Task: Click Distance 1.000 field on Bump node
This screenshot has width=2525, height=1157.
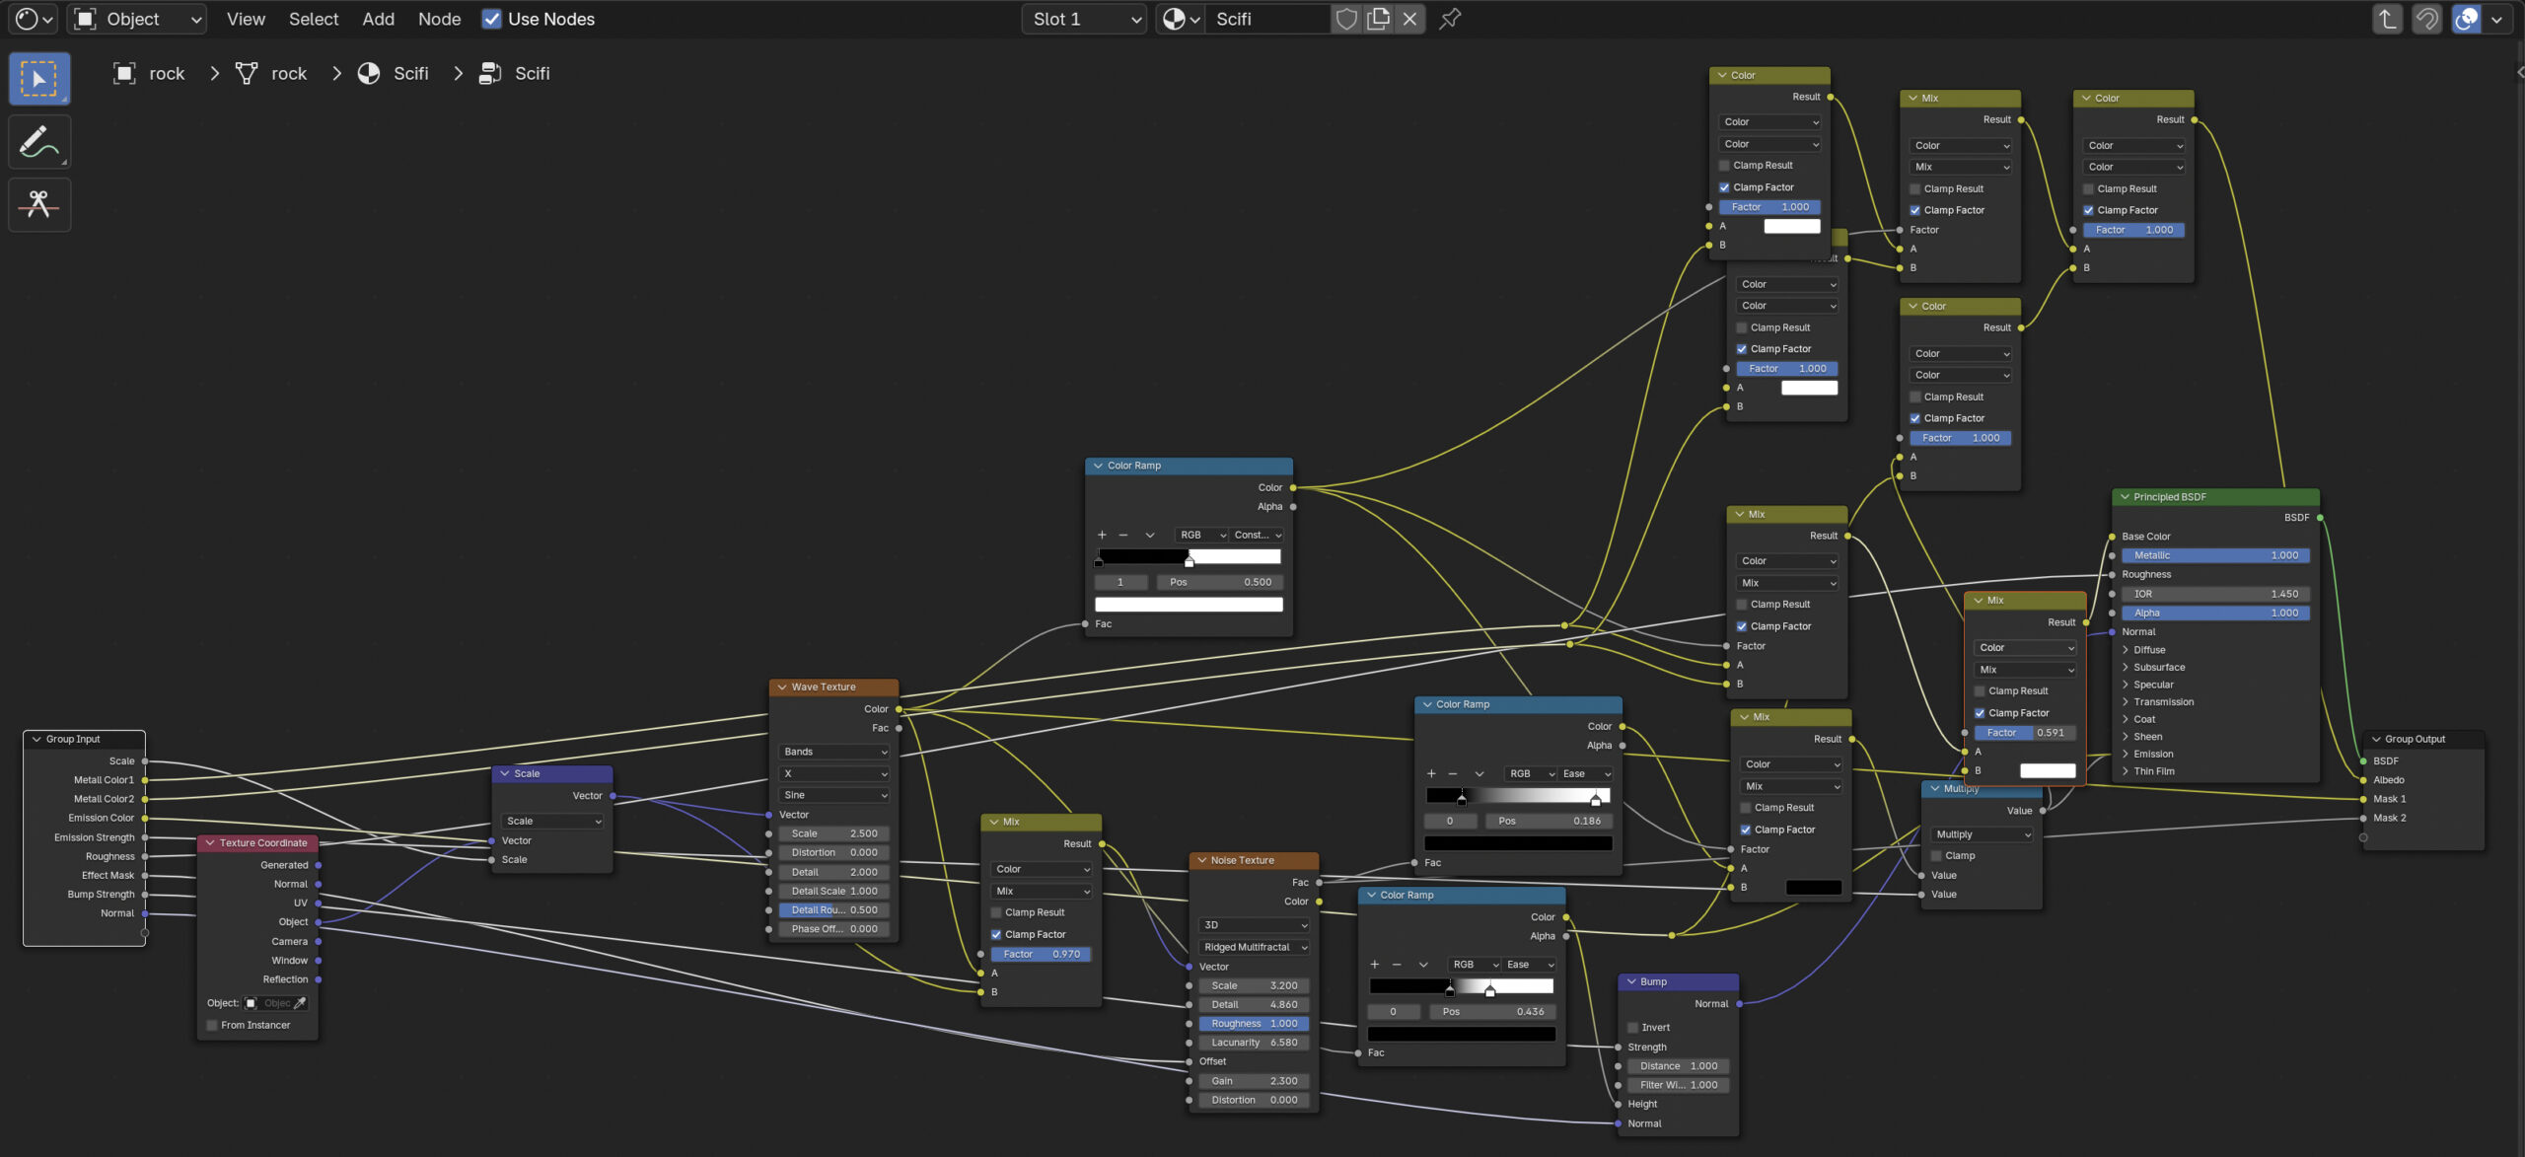Action: click(x=1679, y=1066)
